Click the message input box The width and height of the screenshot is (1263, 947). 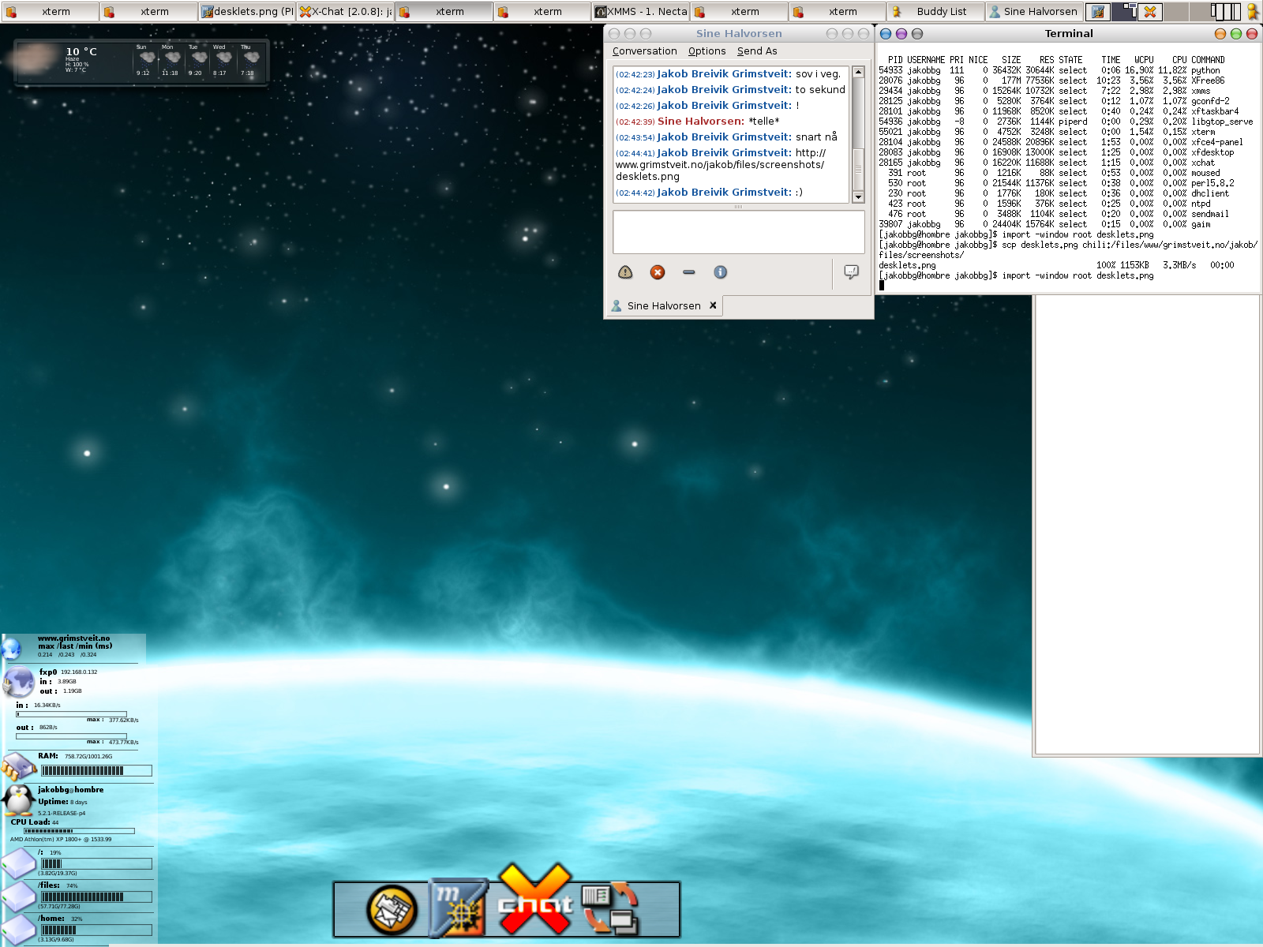point(739,231)
